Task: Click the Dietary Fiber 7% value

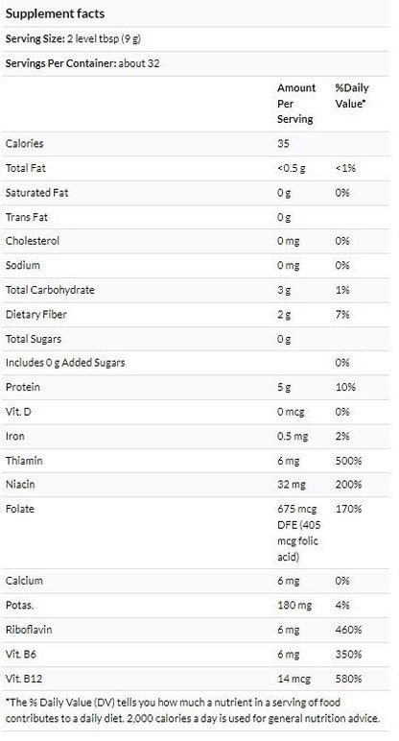Action: [x=342, y=315]
